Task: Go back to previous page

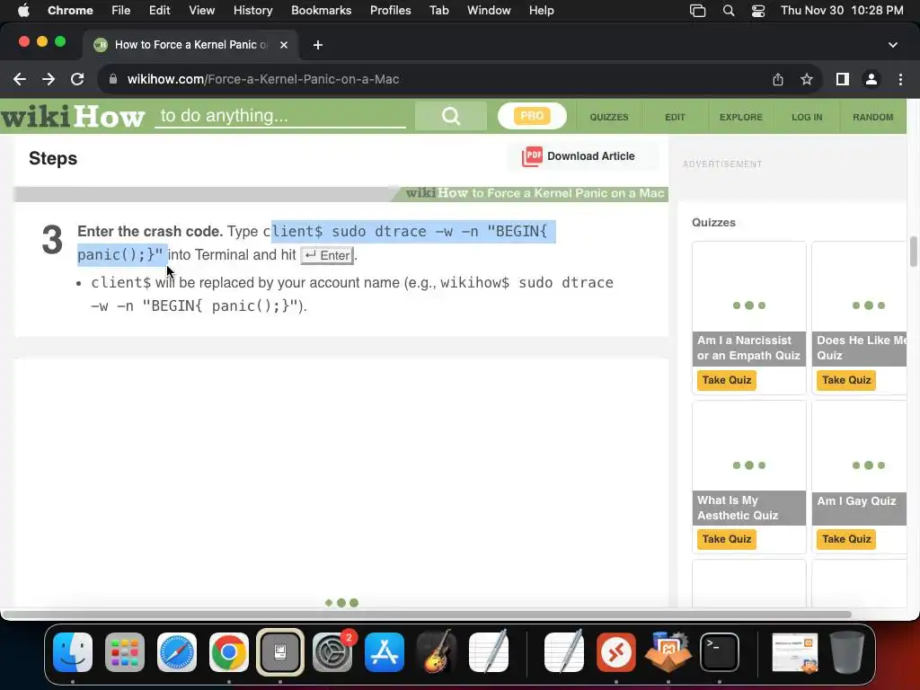Action: point(20,79)
